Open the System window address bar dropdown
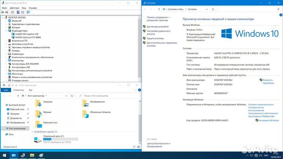 (207, 9)
